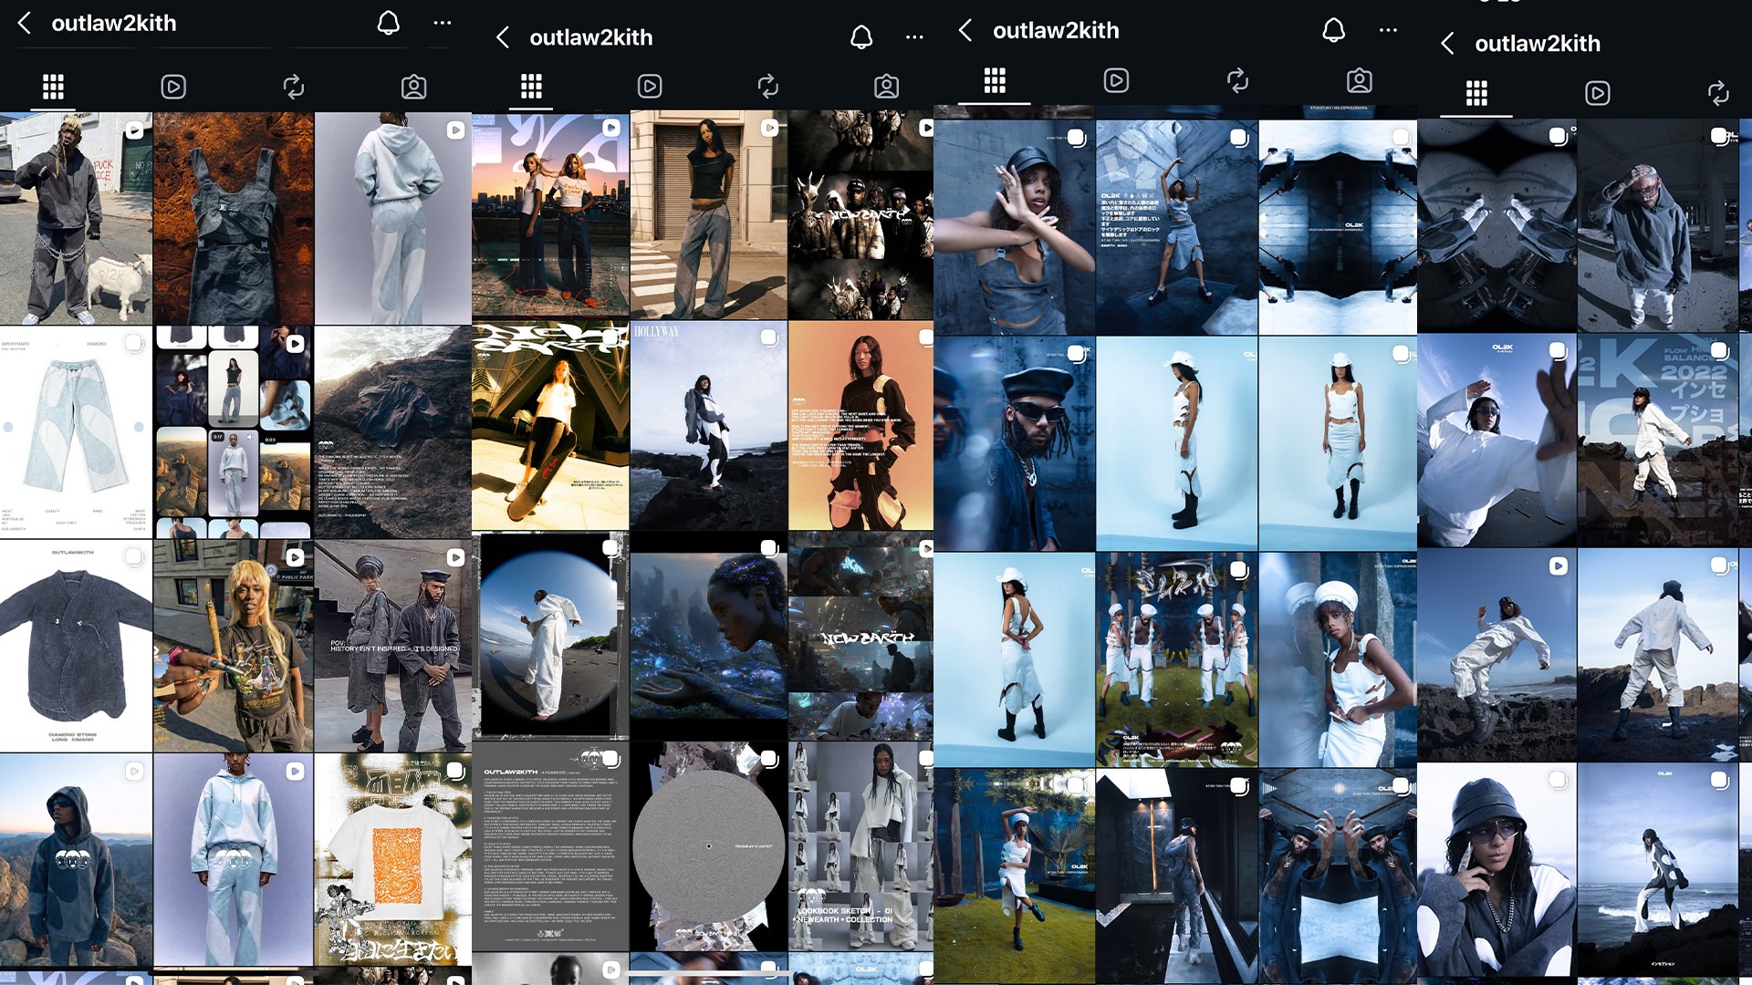This screenshot has height=985, width=1752.
Task: Select the reposts tab in the third panel
Action: pos(1237,80)
